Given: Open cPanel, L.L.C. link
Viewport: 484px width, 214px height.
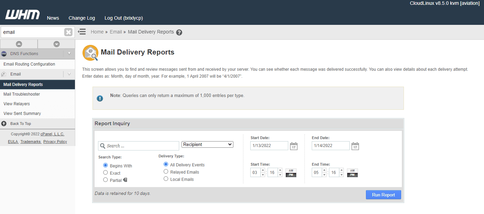Looking at the screenshot, I should coord(52,134).
